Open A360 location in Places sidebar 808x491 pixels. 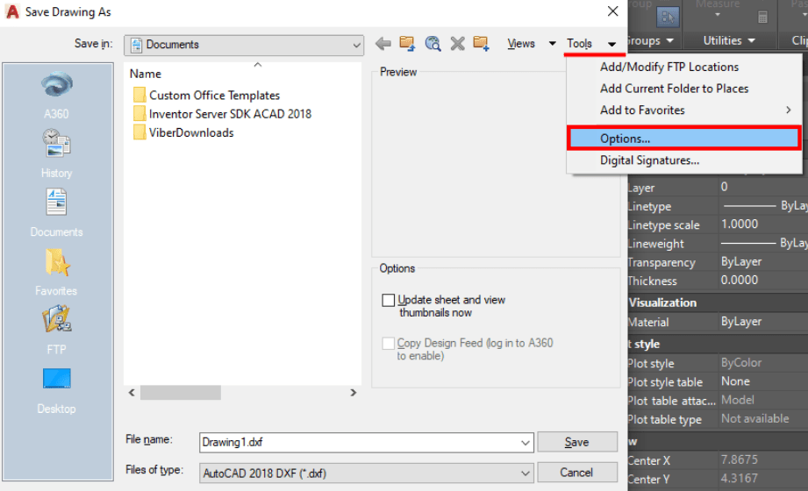(x=57, y=95)
